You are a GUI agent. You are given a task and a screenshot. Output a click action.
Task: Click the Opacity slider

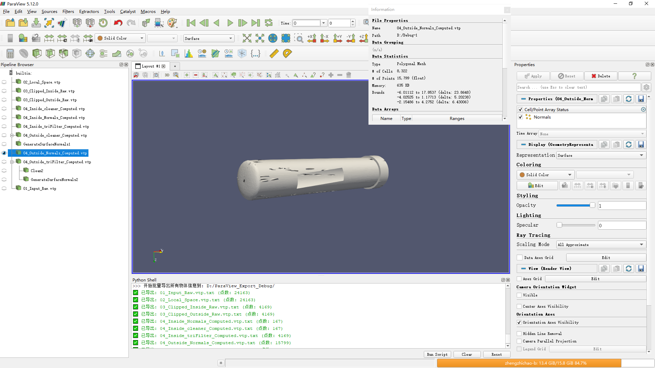[x=575, y=205]
